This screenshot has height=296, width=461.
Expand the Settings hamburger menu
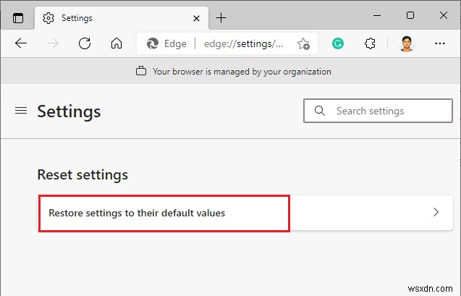coord(21,111)
